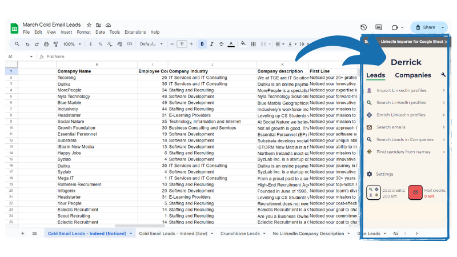Image resolution: width=457 pixels, height=257 pixels.
Task: Click the move to folder icon
Action: (x=99, y=25)
